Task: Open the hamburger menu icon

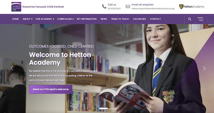Action: (200, 19)
